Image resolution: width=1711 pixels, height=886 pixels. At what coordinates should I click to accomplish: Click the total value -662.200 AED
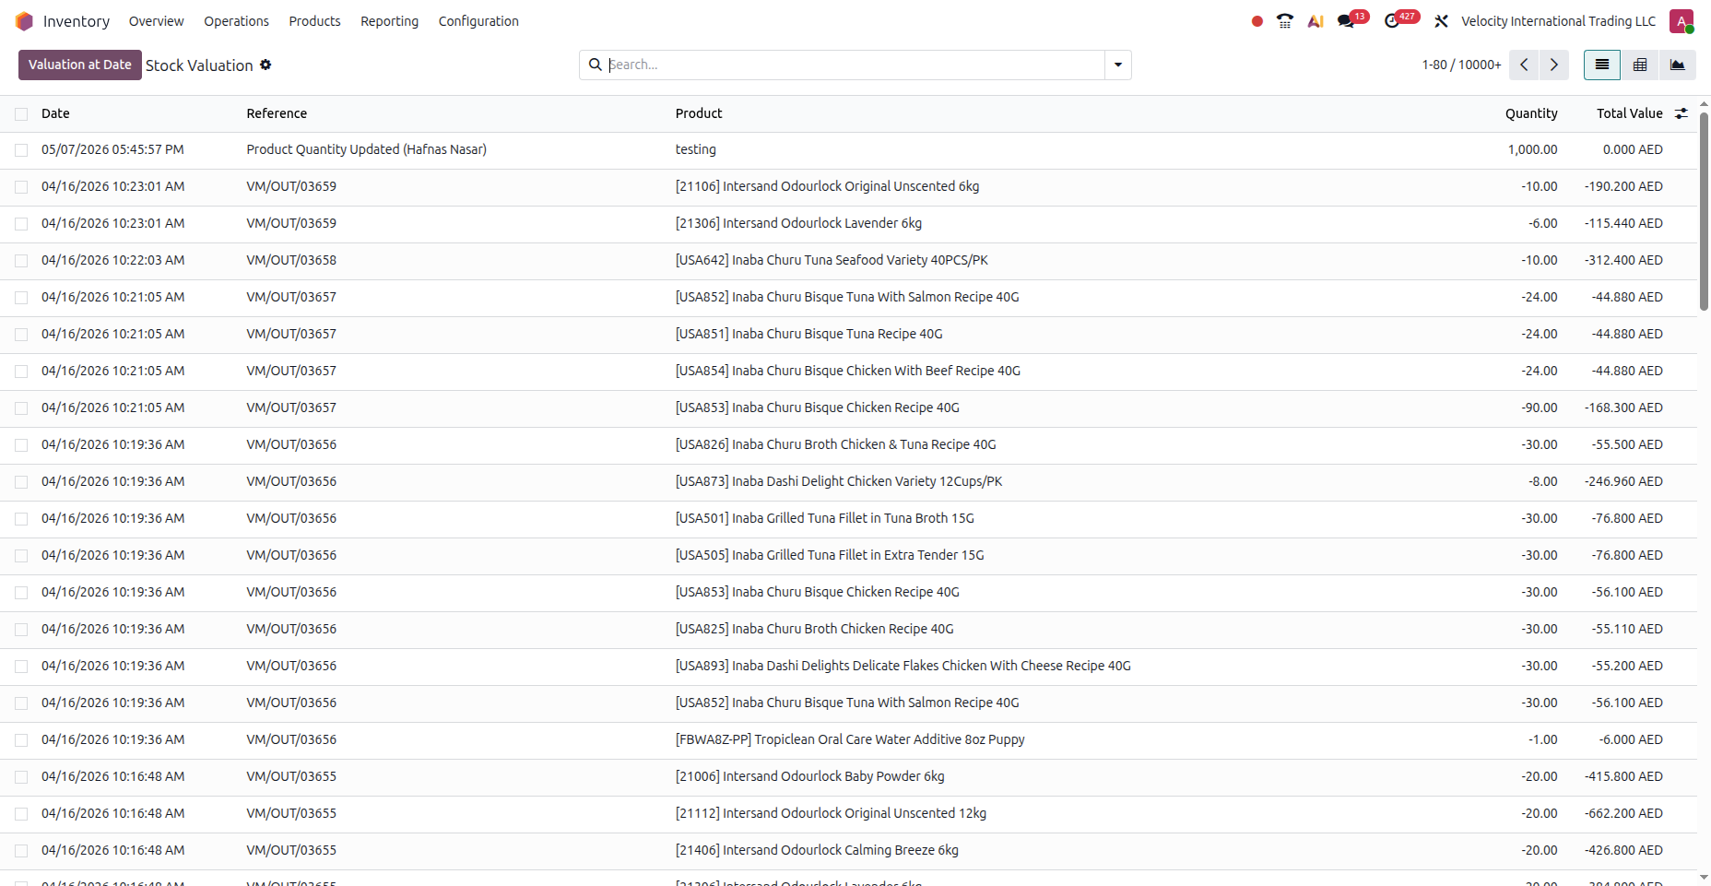point(1623,813)
